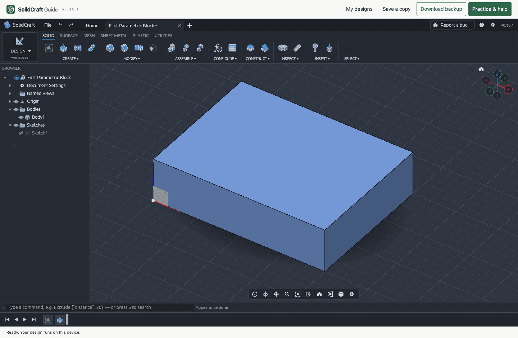Click the Offset Plane construct icon

(250, 48)
